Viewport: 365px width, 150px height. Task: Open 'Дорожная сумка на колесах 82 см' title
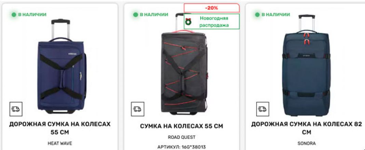point(307,128)
